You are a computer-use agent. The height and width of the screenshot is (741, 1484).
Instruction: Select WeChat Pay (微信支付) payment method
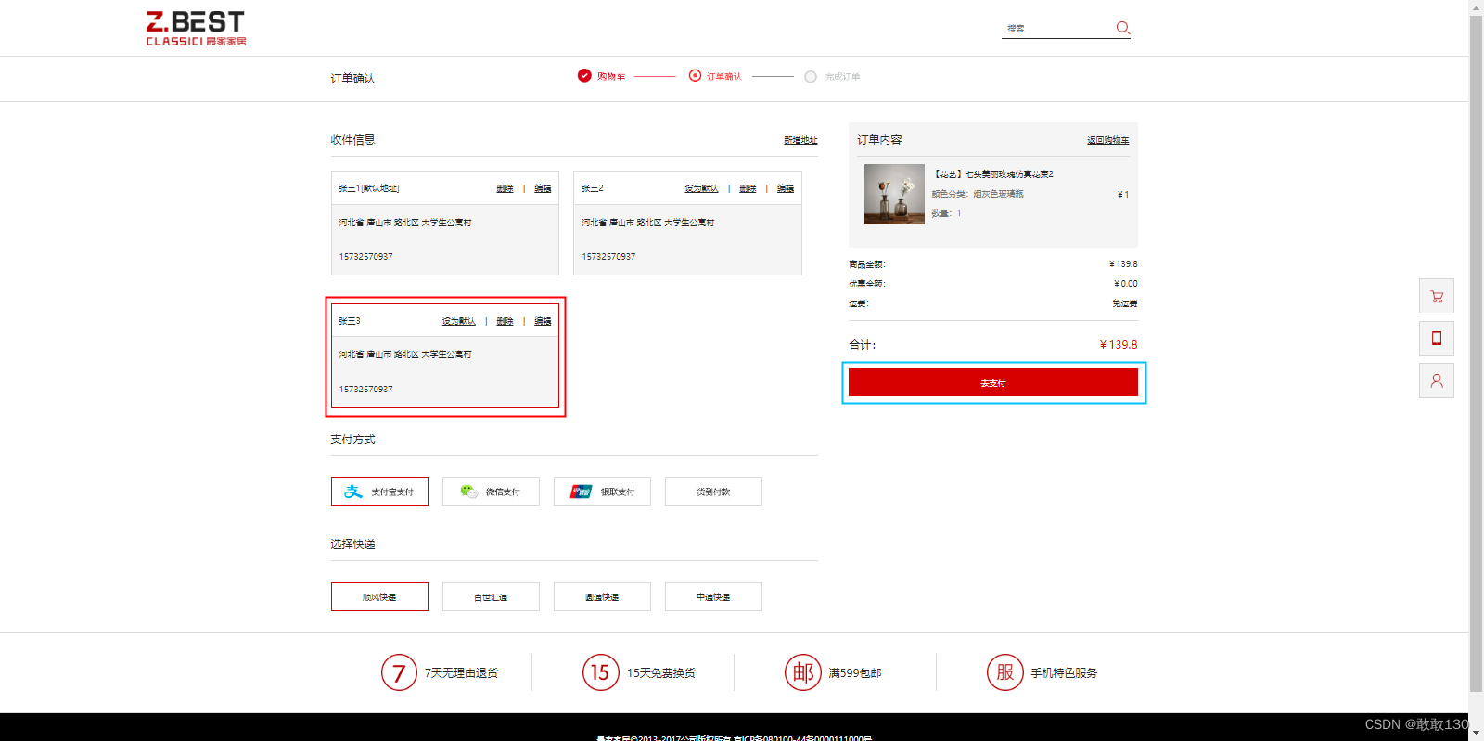tap(491, 492)
